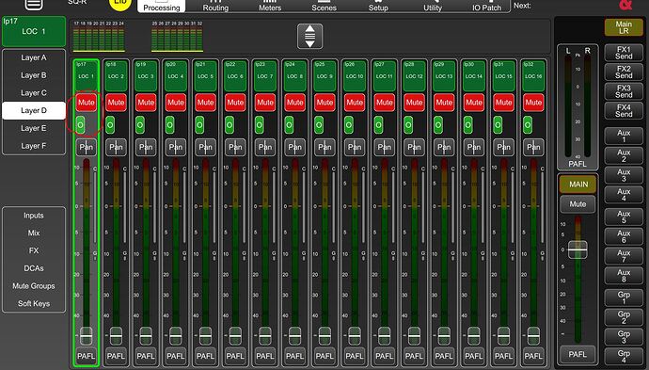The image size is (649, 370).
Task: Open the Scenes tab
Action: tap(324, 7)
